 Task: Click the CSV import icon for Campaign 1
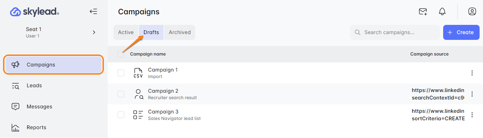[138, 73]
